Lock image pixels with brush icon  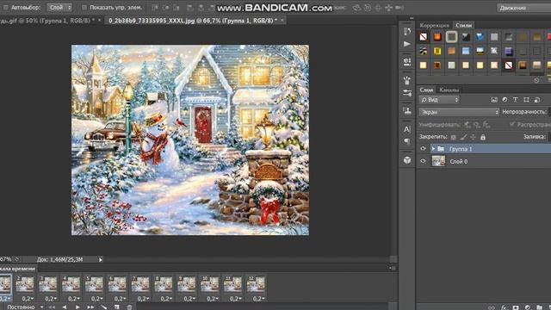463,137
